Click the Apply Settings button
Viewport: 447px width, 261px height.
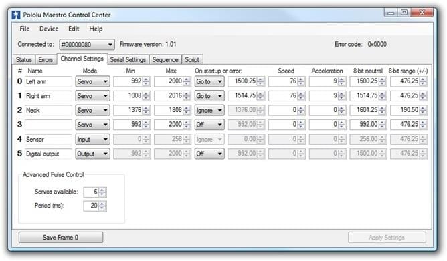[387, 238]
